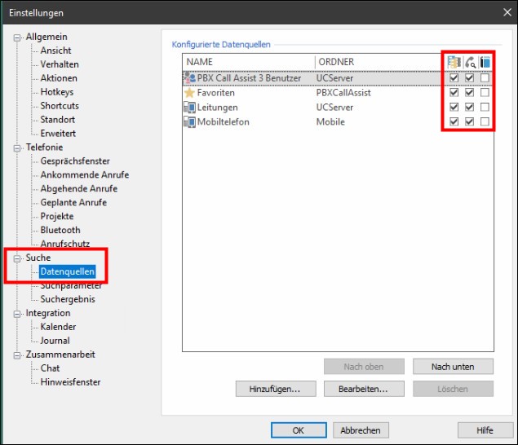Collapse the Allgemein tree node
The height and width of the screenshot is (445, 518).
(18, 37)
